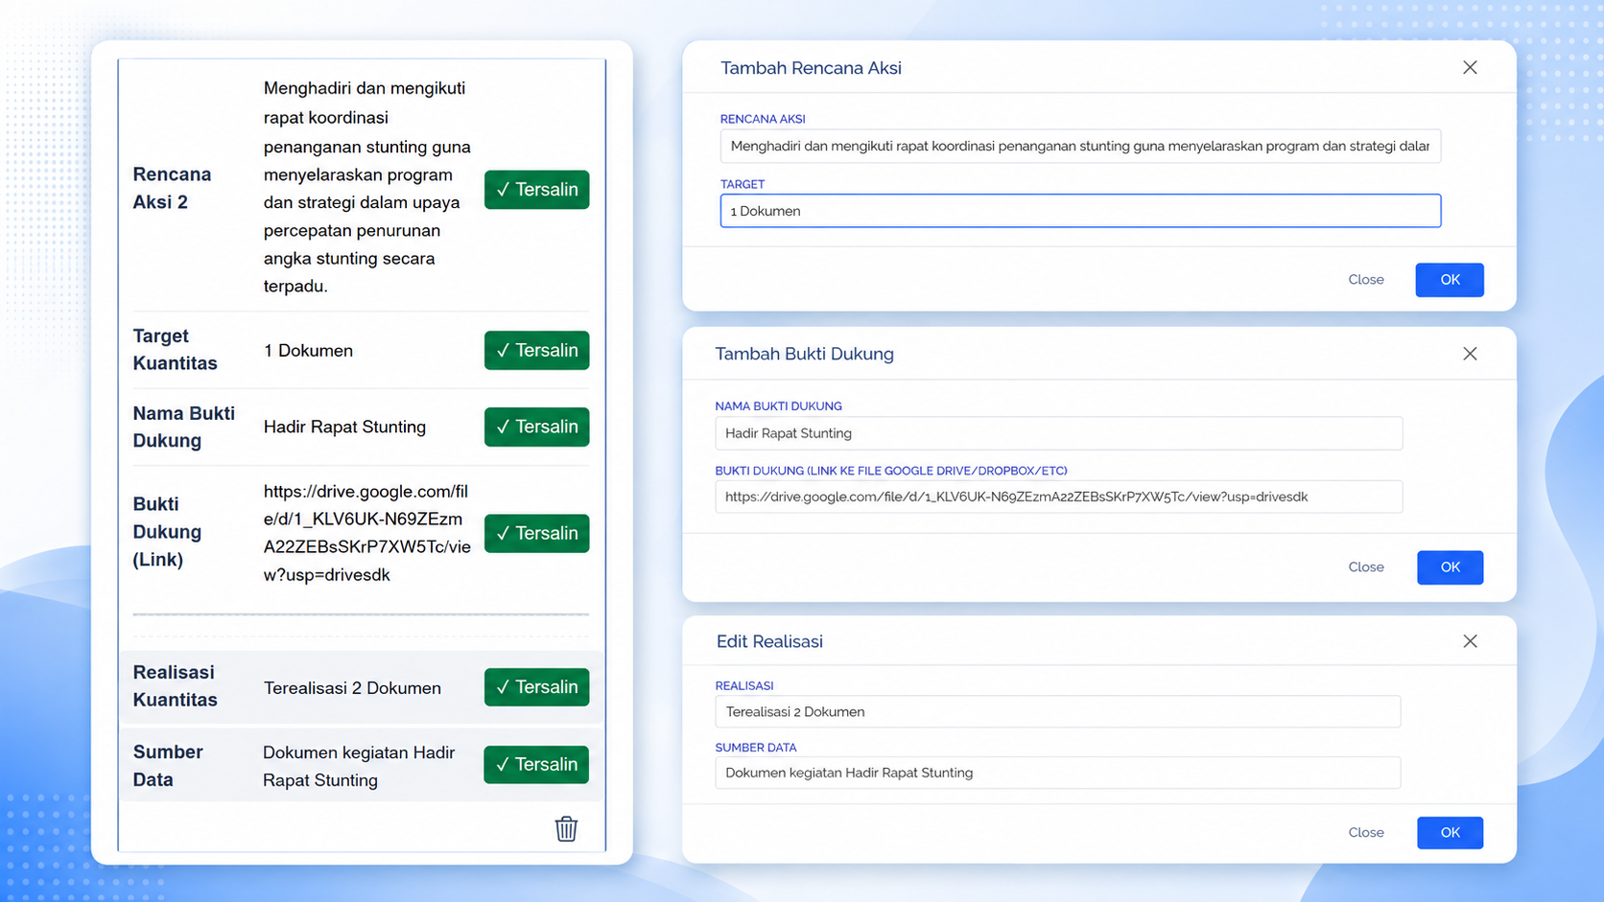Focus the Target field with 1 Dokumen
Image resolution: width=1604 pixels, height=902 pixels.
coord(1080,211)
